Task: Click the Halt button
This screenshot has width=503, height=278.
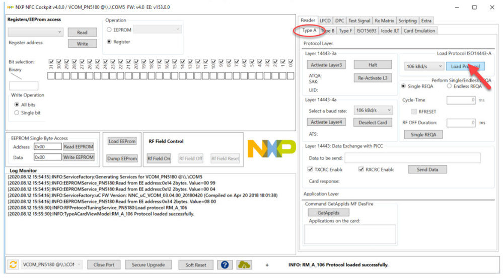Action: [x=373, y=65]
